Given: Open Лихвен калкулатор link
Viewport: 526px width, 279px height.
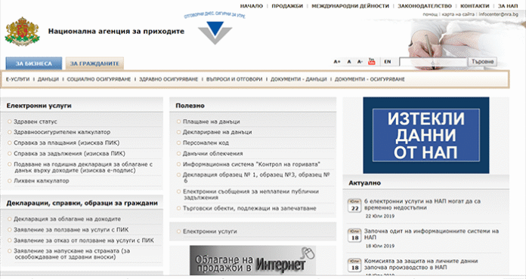Looking at the screenshot, I should coord(42,181).
